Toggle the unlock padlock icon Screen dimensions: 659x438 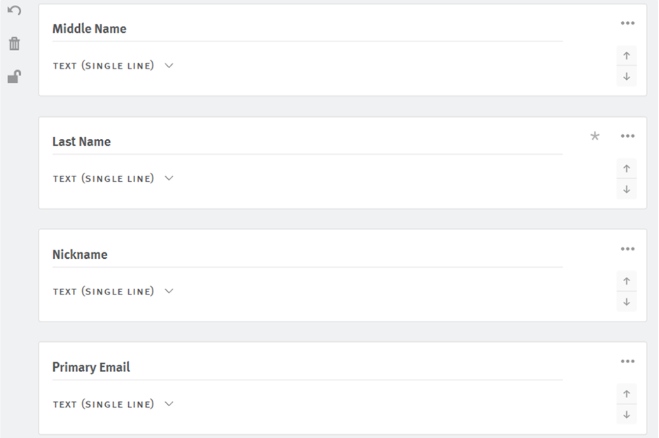point(15,77)
